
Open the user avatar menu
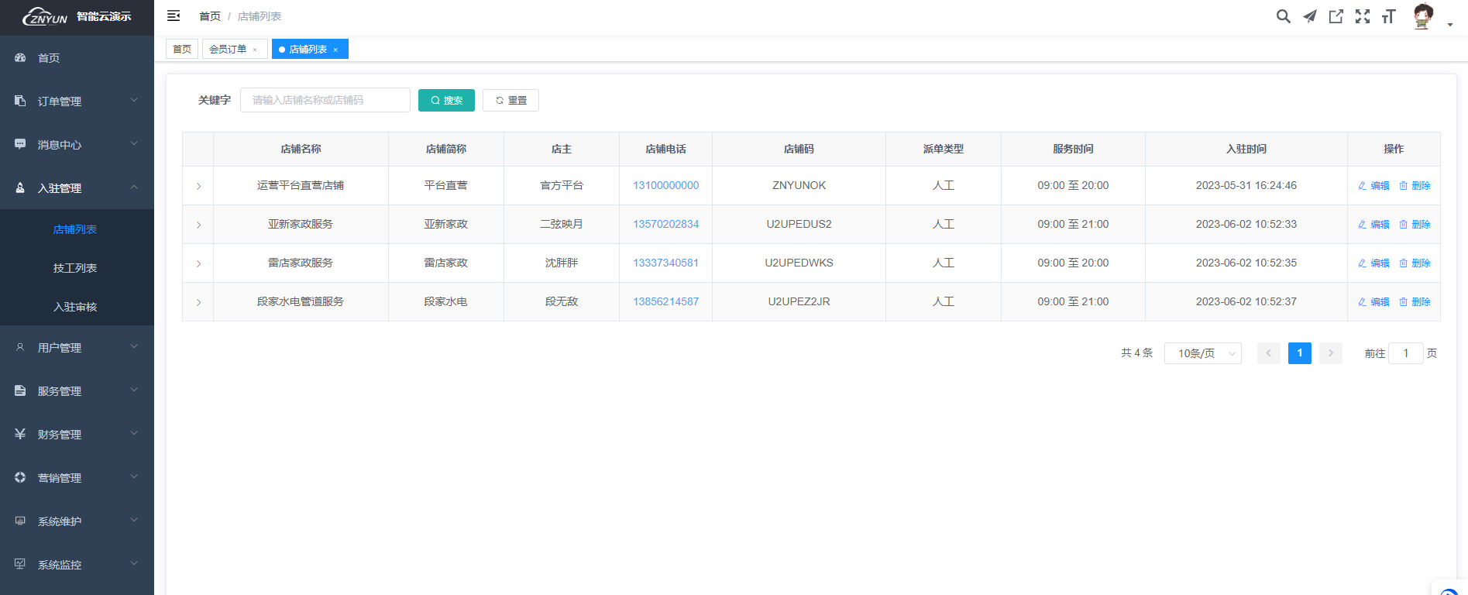(x=1424, y=16)
